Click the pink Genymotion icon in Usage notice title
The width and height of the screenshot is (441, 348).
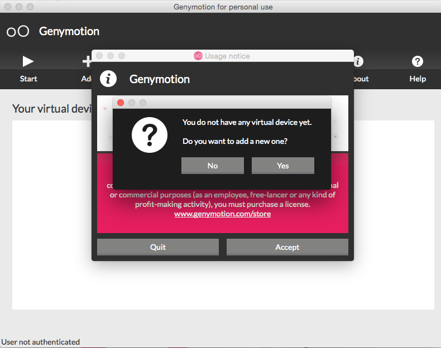(198, 56)
